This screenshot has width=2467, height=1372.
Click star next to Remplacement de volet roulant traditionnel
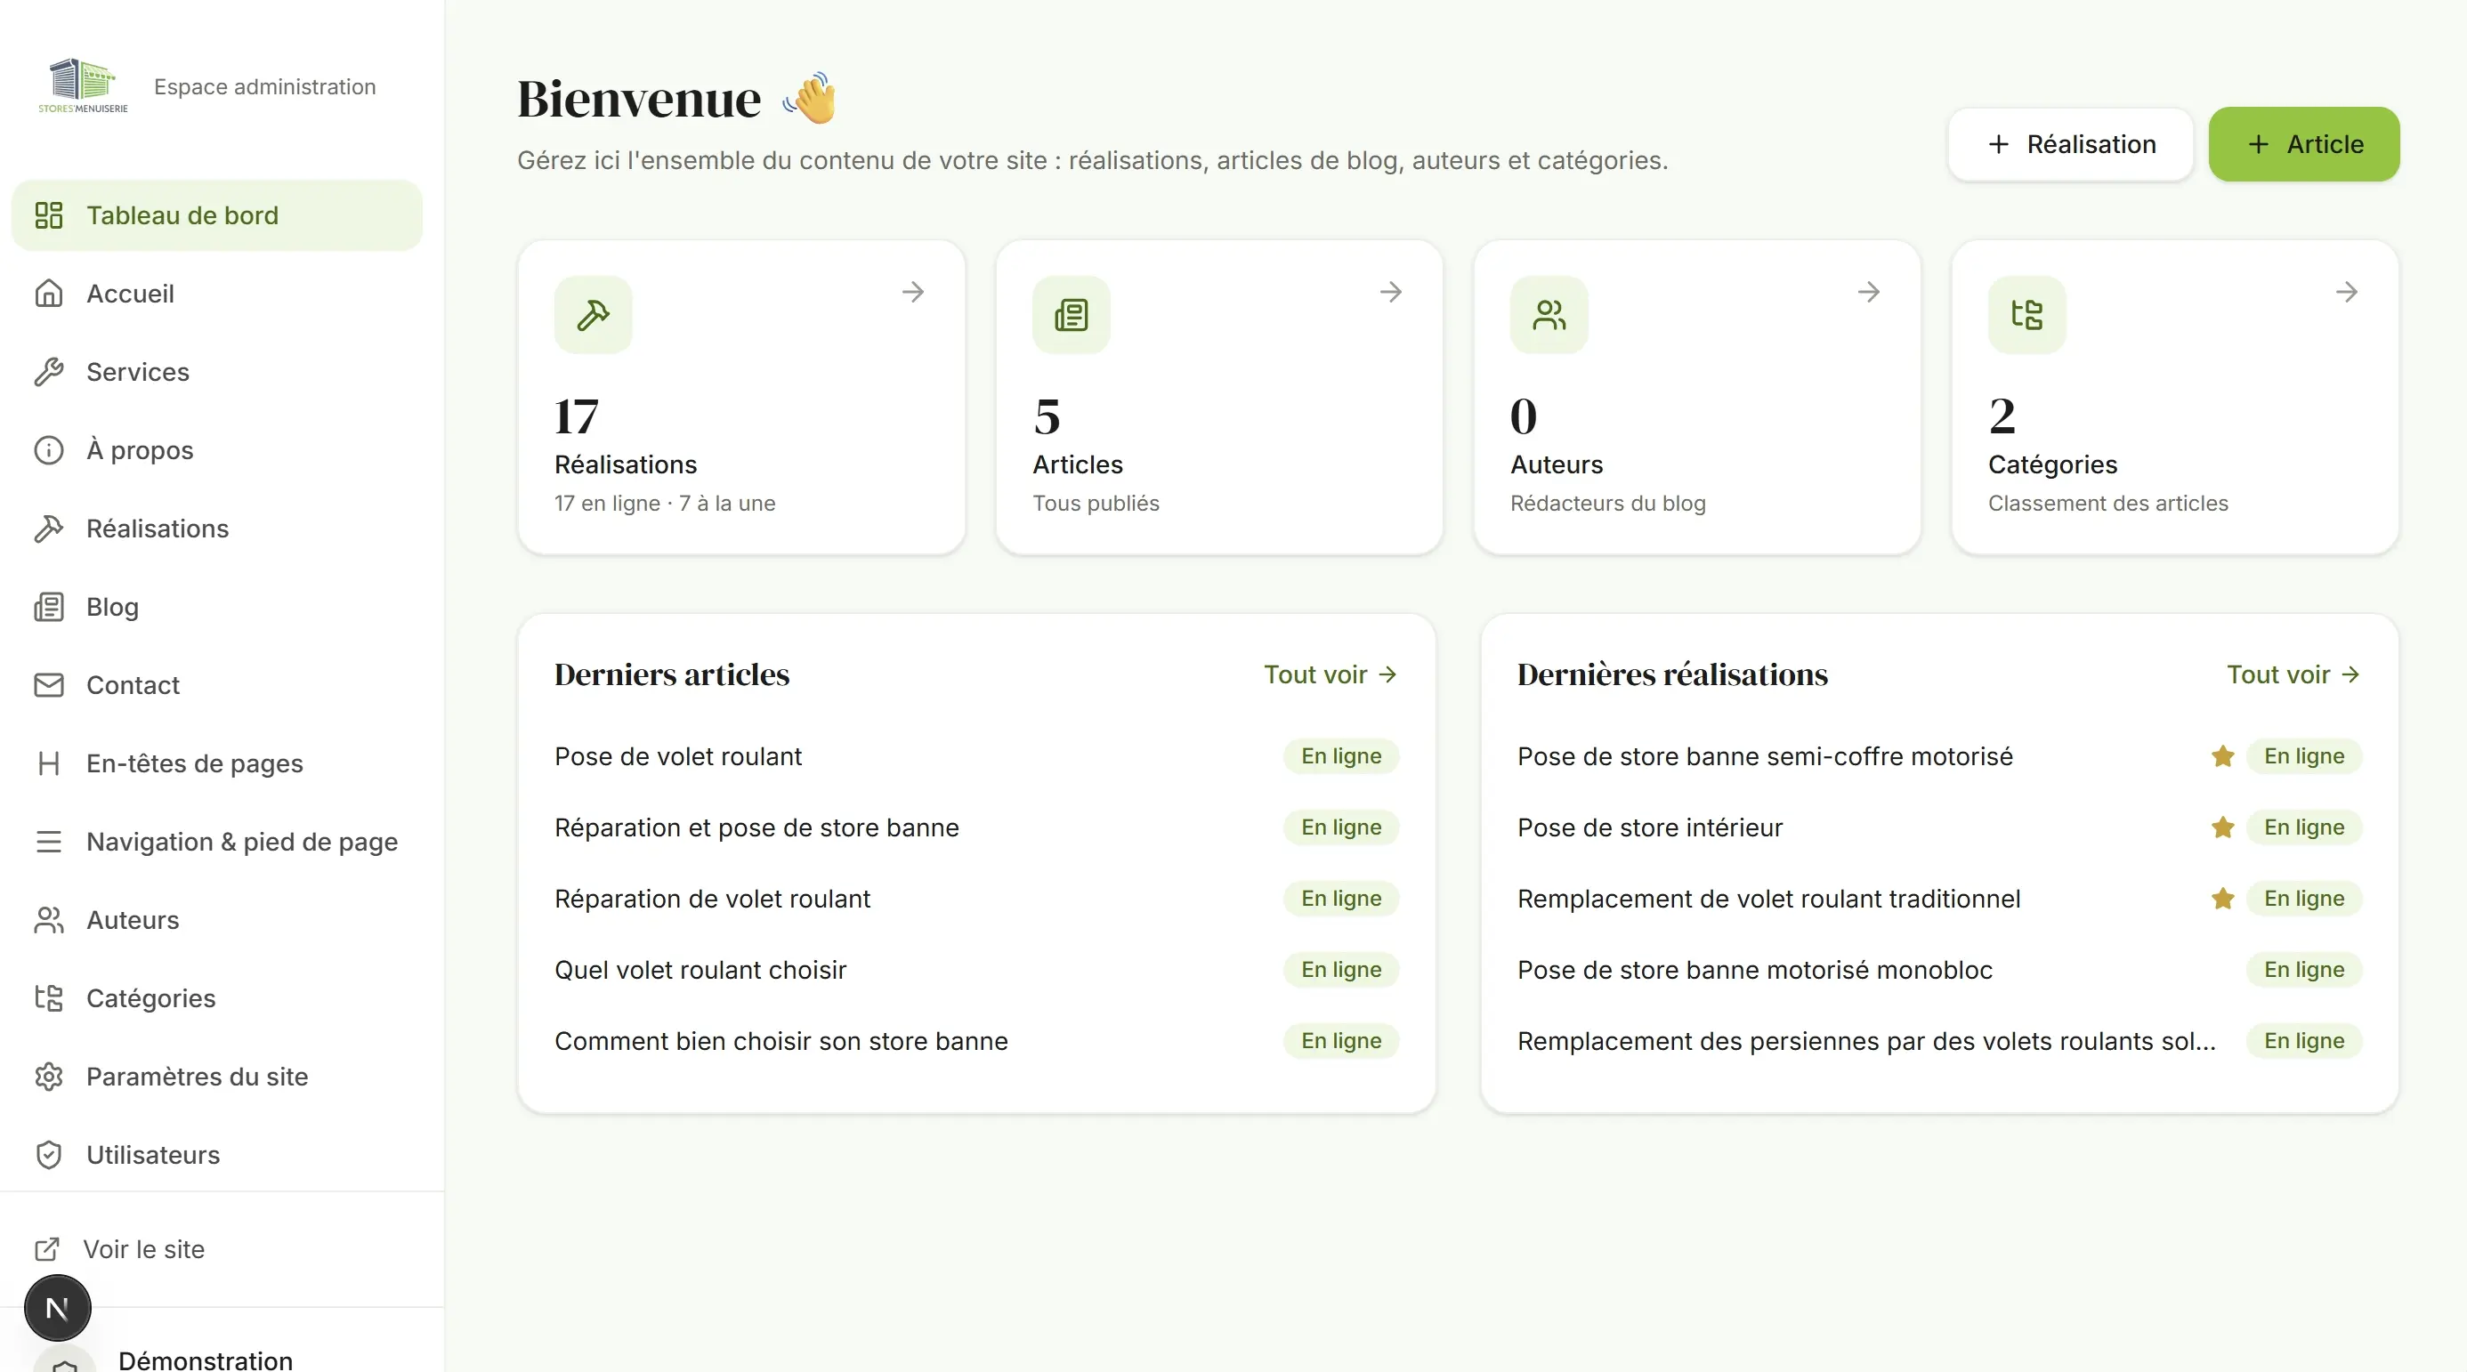click(2223, 898)
